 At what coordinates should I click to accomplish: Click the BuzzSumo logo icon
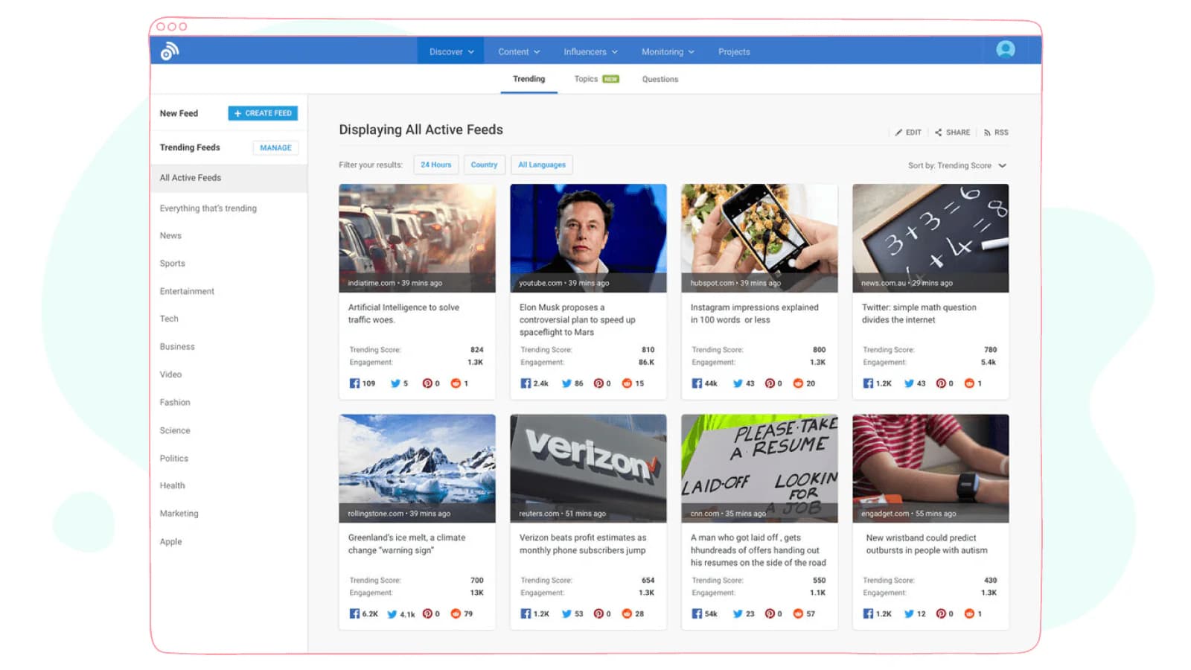click(x=170, y=51)
